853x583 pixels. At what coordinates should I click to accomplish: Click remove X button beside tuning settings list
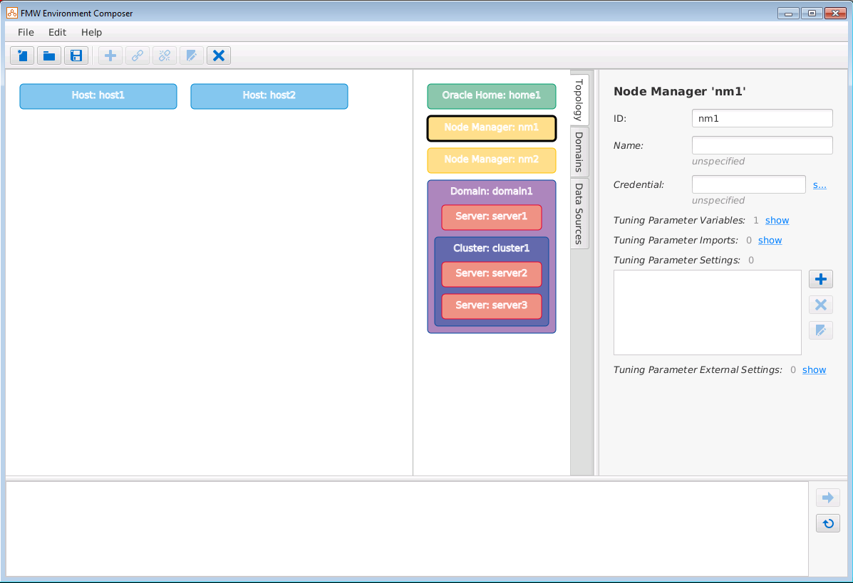point(821,305)
